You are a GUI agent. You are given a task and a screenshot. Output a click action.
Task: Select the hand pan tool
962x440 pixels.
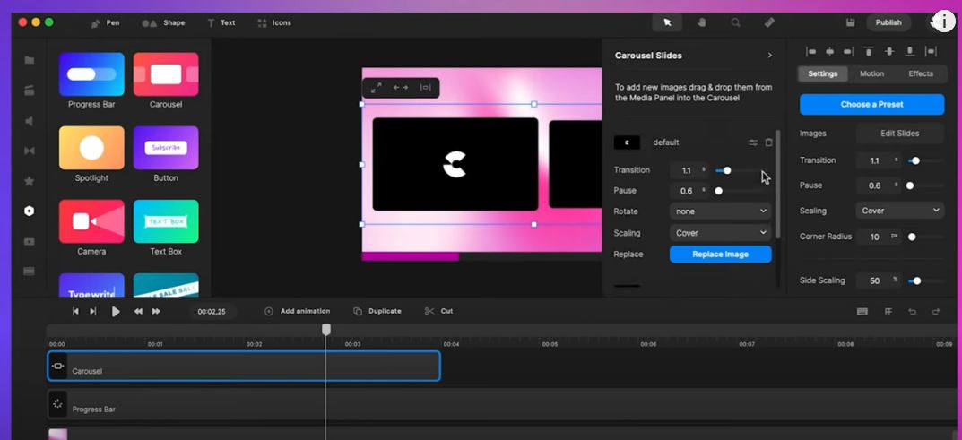[x=701, y=22]
